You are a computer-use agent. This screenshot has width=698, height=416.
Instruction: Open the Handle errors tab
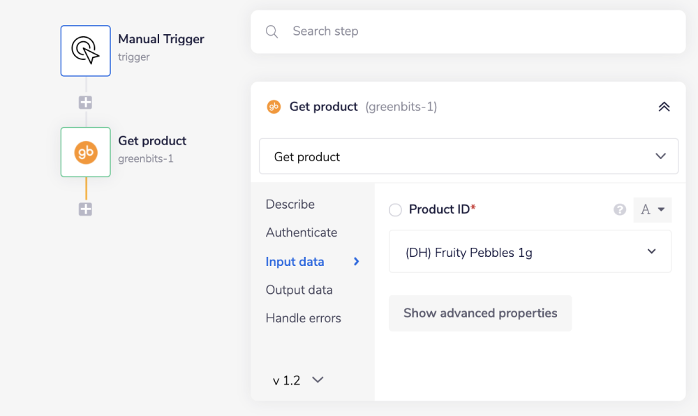pyautogui.click(x=304, y=318)
